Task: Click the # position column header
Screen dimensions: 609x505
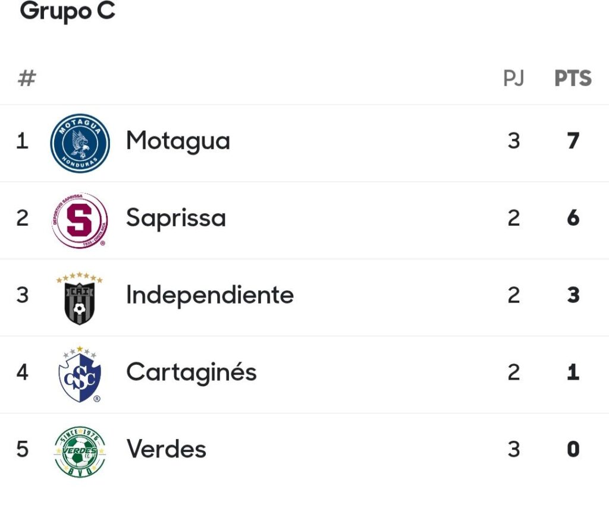Action: [x=27, y=78]
